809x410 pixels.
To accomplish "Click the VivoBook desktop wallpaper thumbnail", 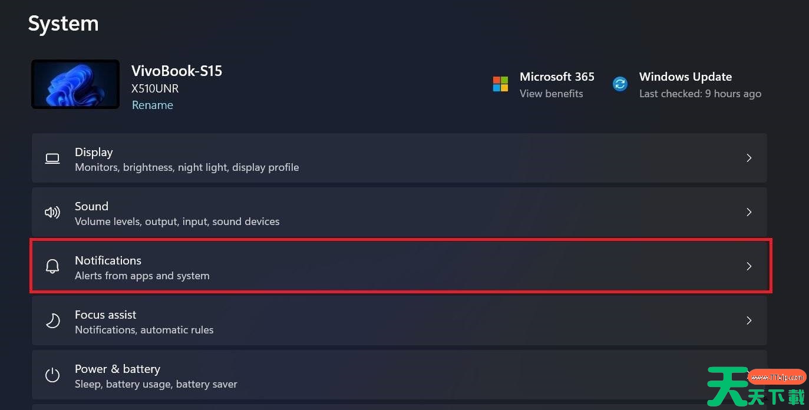I will pyautogui.click(x=75, y=84).
